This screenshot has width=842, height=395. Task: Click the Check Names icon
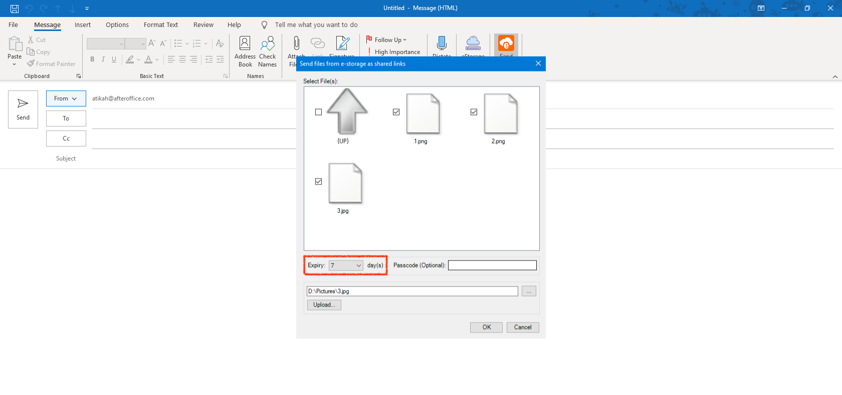tap(267, 44)
